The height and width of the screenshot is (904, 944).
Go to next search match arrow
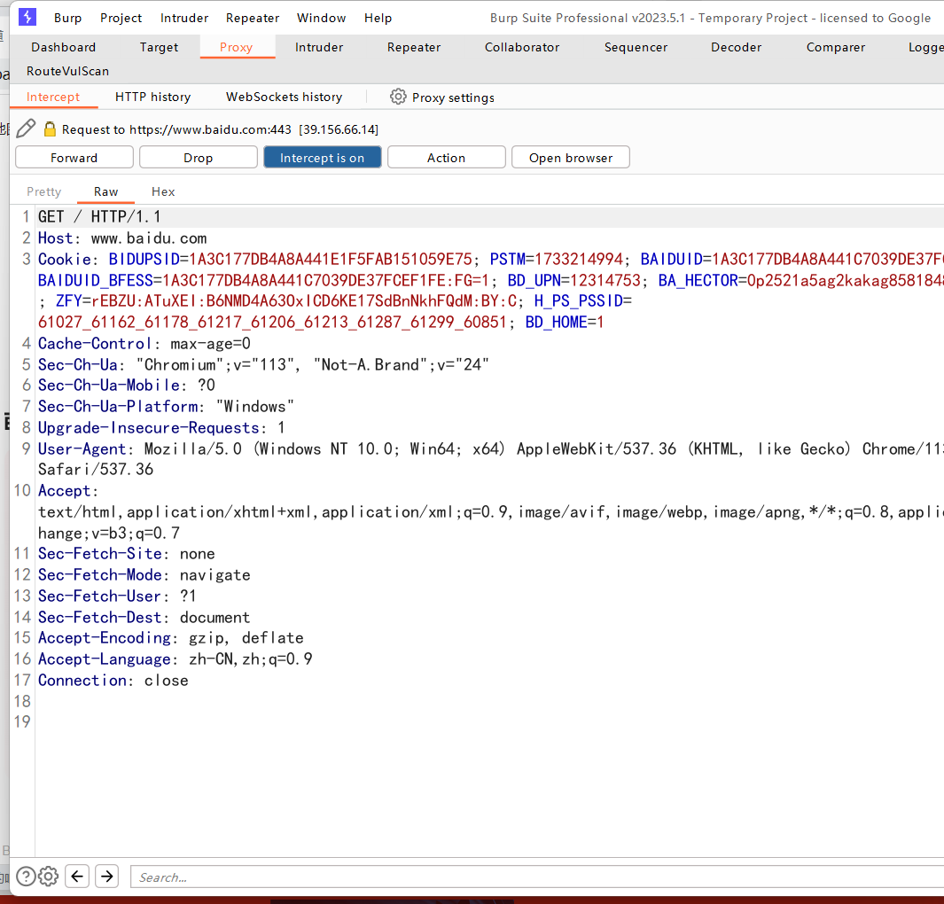[106, 876]
